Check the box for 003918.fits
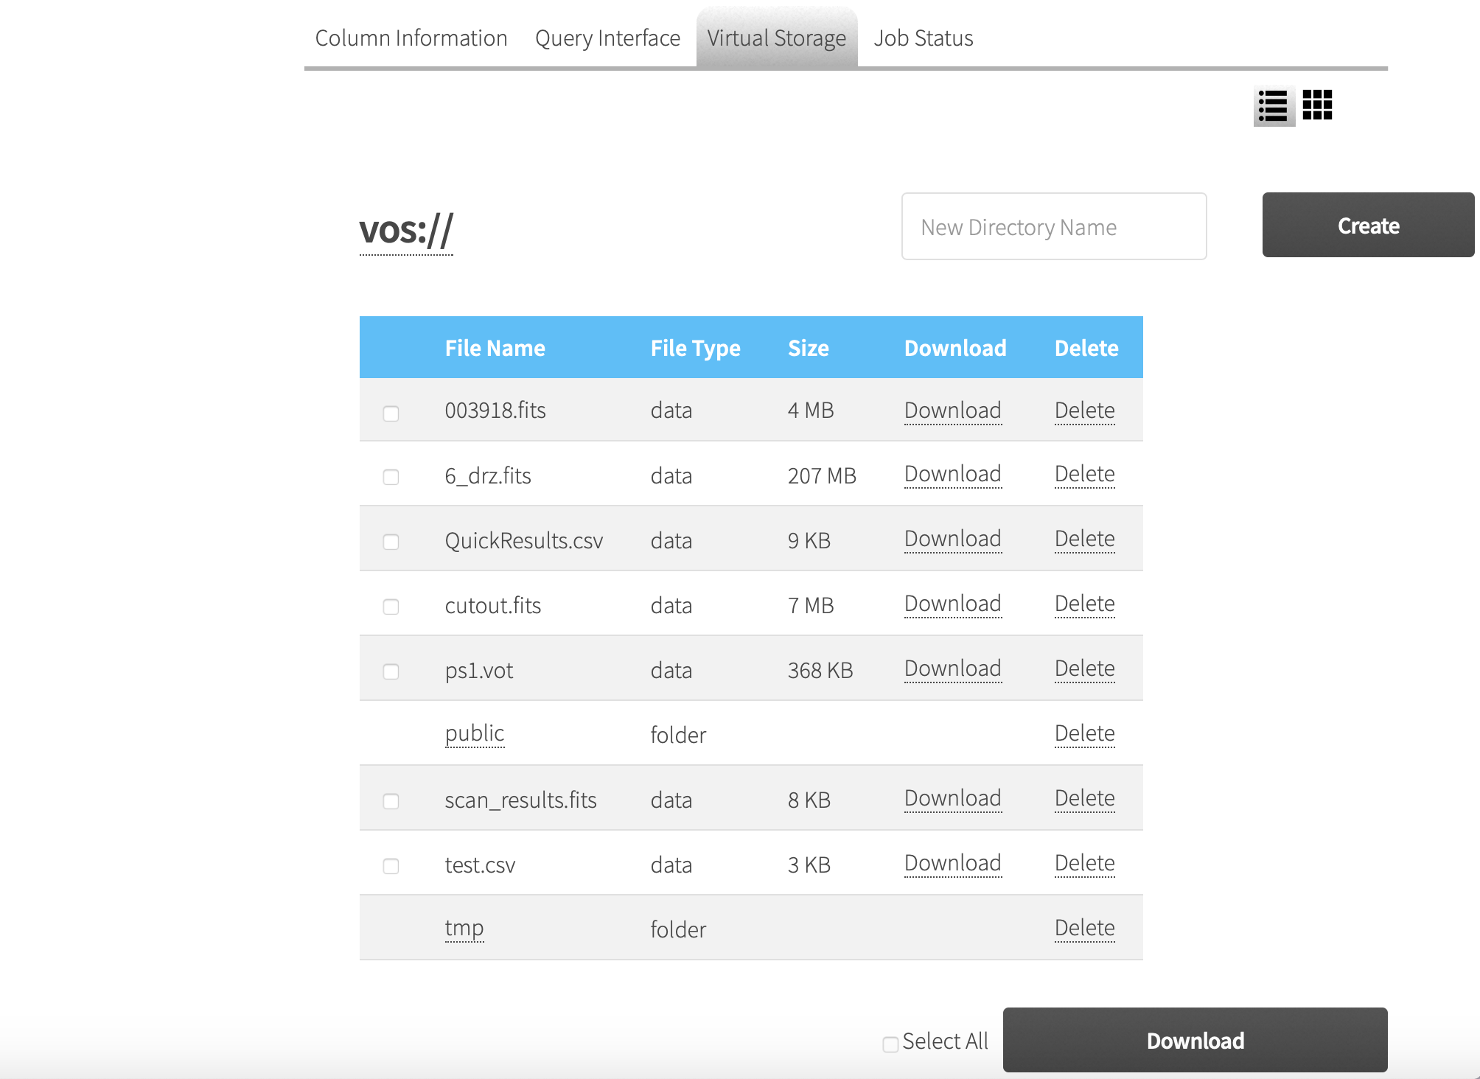 (x=391, y=413)
